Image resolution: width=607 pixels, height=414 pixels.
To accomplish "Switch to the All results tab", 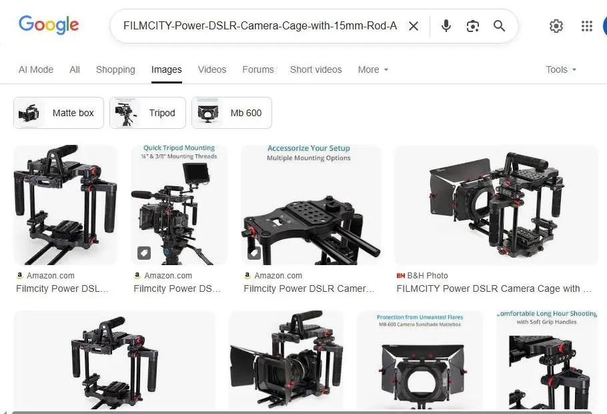I will [75, 69].
